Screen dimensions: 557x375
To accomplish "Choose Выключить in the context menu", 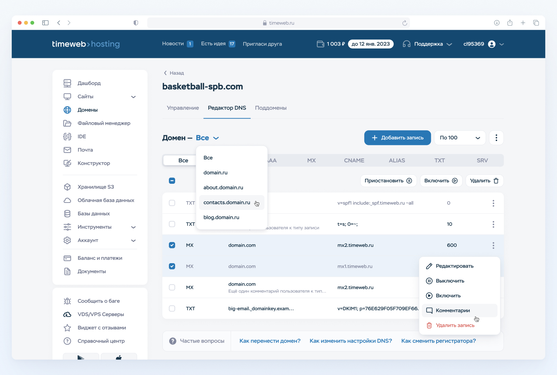I will (460, 281).
